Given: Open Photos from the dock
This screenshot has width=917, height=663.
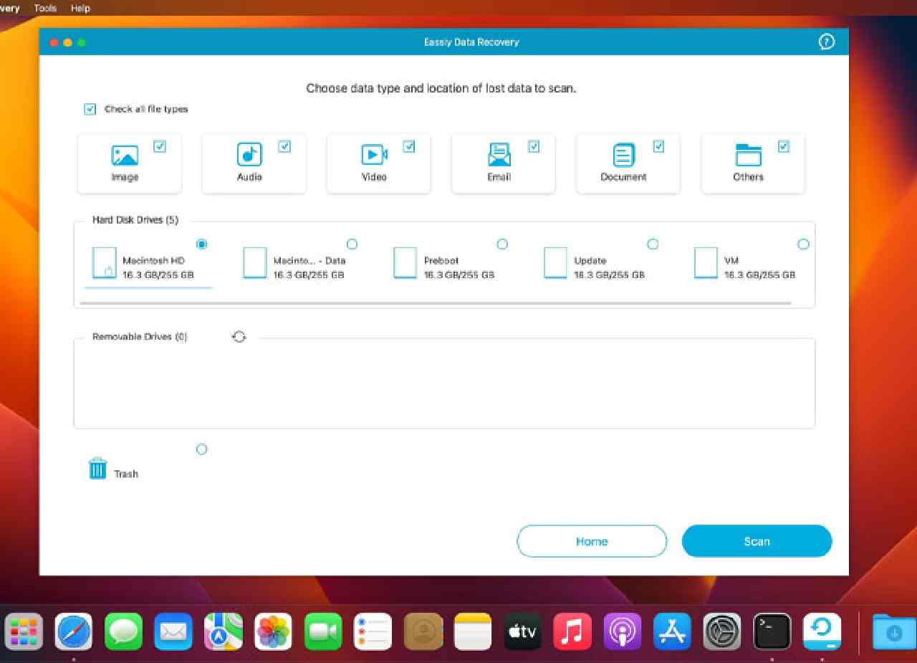Looking at the screenshot, I should [x=273, y=632].
